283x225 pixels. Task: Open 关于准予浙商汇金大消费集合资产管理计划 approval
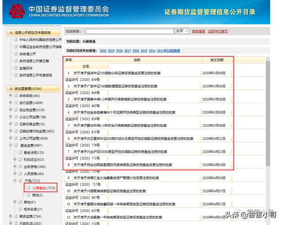click(116, 178)
